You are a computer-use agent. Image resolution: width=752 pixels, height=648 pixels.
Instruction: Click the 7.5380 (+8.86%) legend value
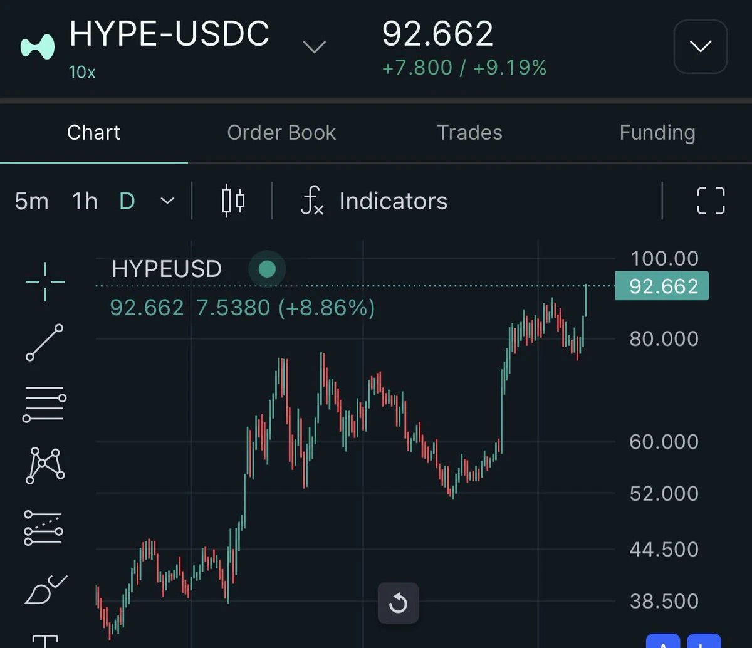click(x=286, y=308)
